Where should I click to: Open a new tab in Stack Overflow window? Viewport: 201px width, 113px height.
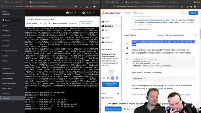coord(187,2)
